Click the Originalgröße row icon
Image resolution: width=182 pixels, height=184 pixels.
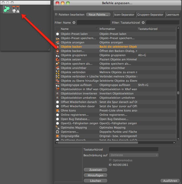[x=57, y=136]
